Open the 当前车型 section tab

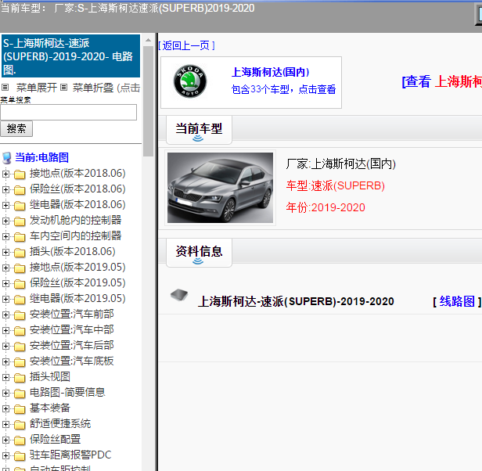199,130
